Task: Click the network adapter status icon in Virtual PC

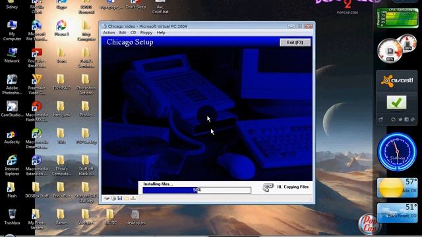Action: (x=133, y=198)
